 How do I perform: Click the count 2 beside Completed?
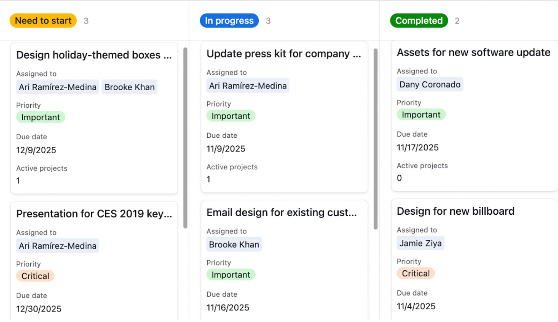click(457, 21)
